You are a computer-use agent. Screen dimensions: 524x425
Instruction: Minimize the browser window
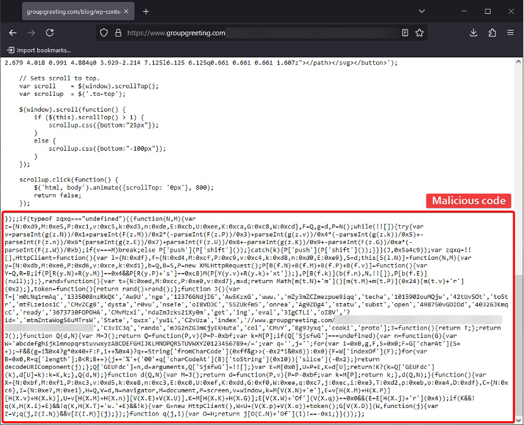(464, 11)
